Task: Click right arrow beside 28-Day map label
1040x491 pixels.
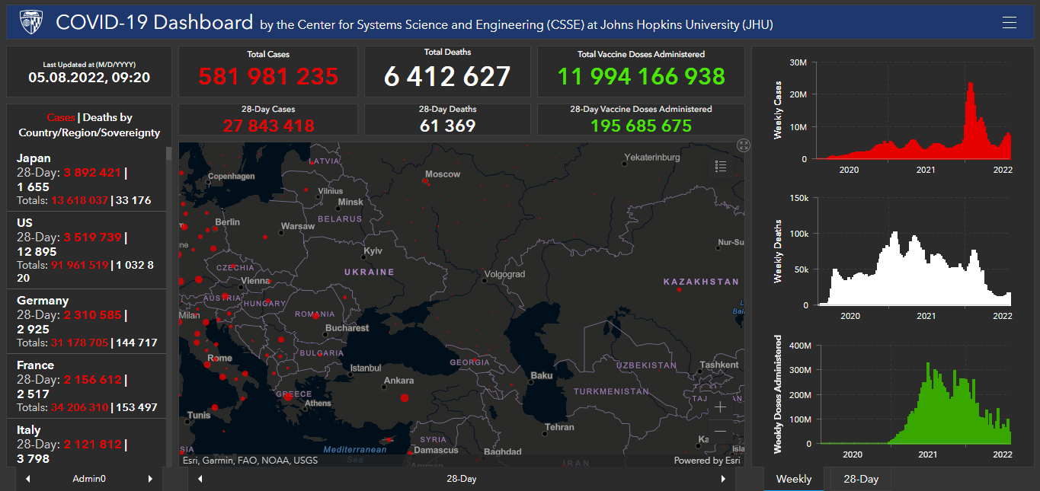Action: click(723, 479)
